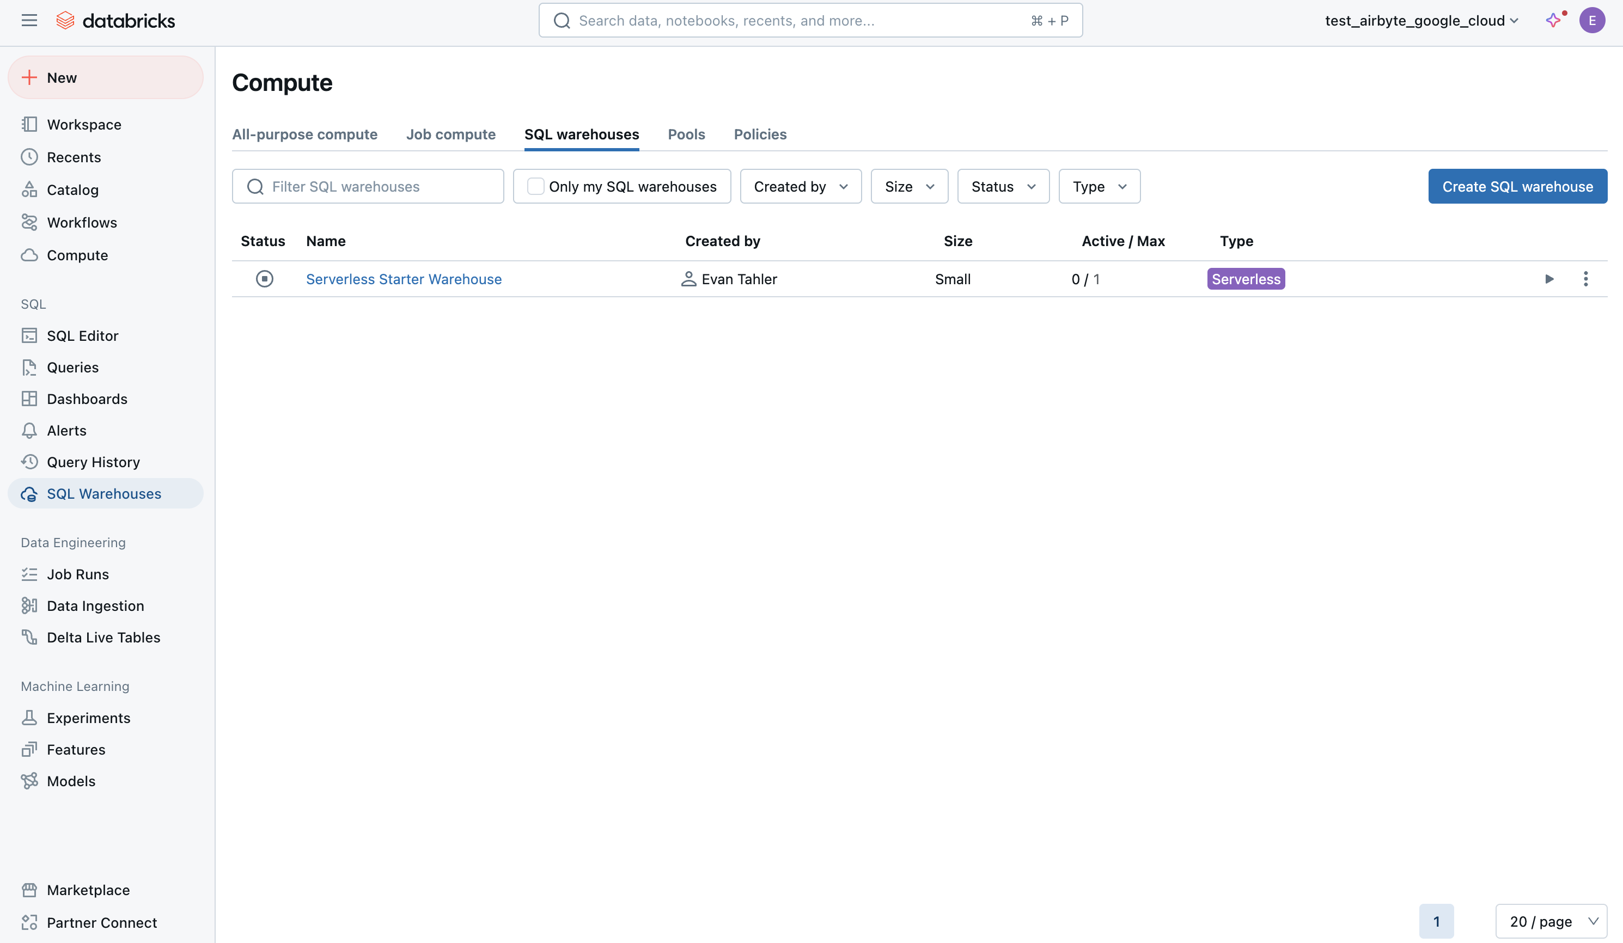Go to Query History in the sidebar
Screen dimensions: 1623x943
coord(93,462)
